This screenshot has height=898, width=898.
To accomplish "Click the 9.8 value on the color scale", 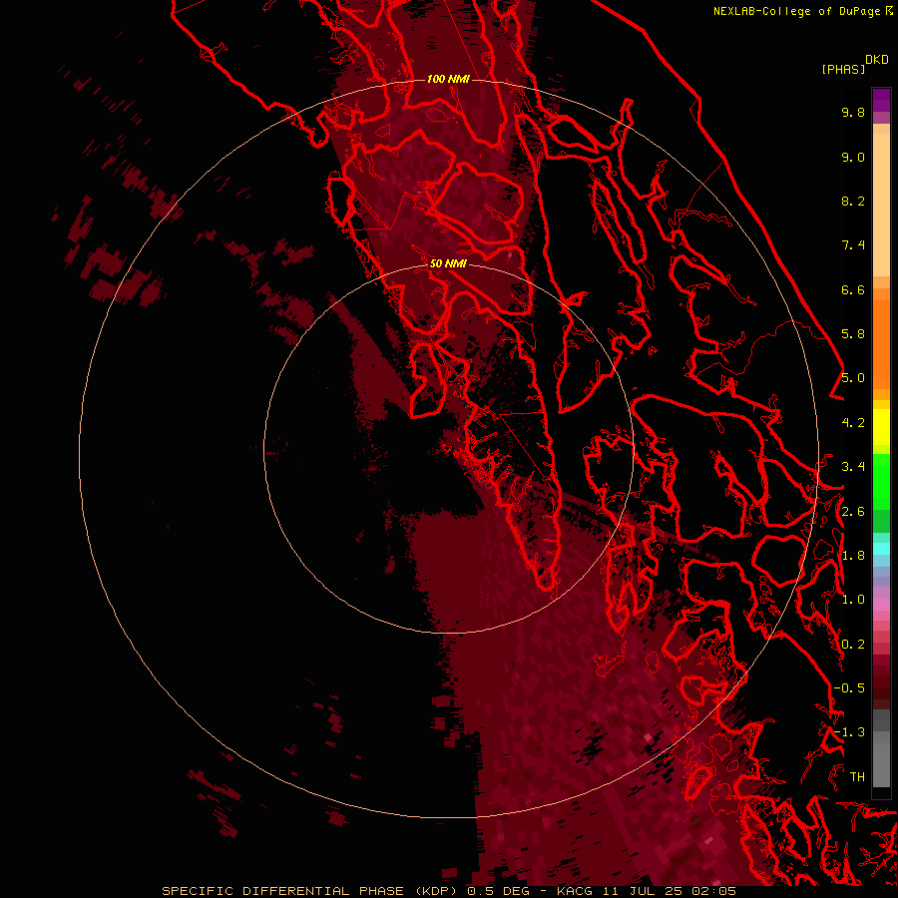I will [x=853, y=112].
